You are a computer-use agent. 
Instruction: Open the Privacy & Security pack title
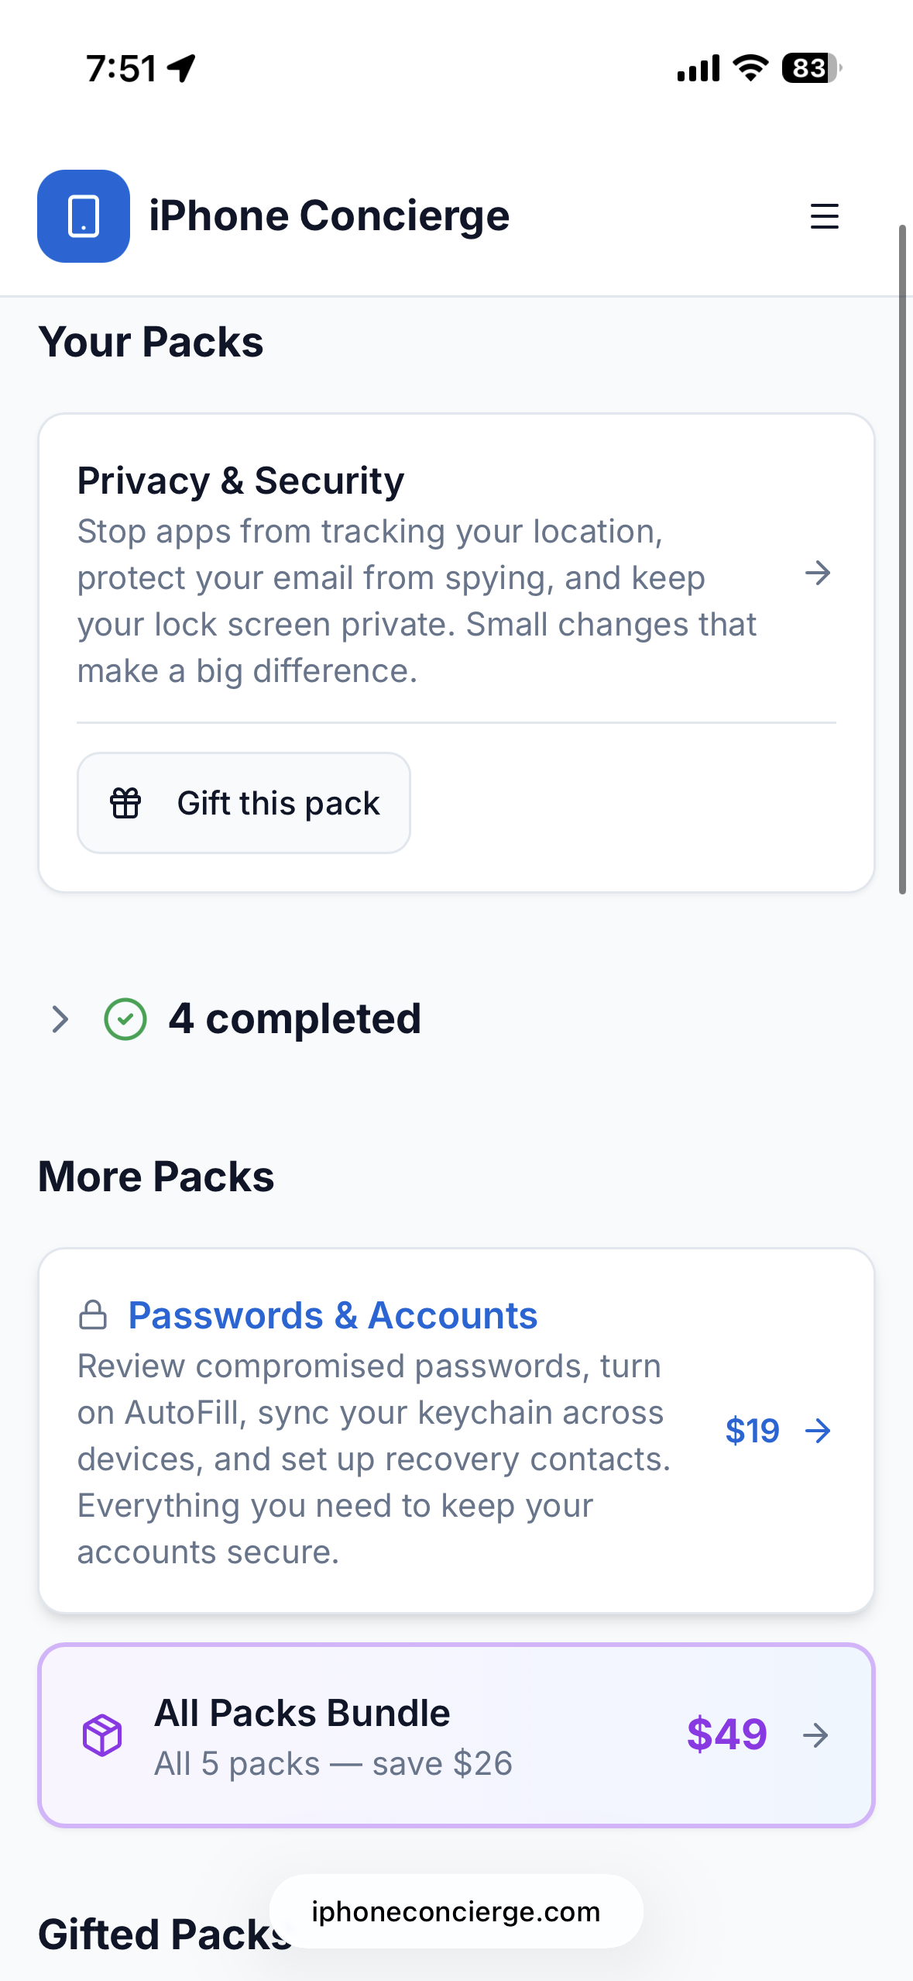tap(240, 481)
